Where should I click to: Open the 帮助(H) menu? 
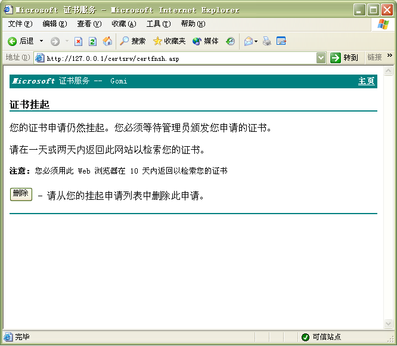193,24
